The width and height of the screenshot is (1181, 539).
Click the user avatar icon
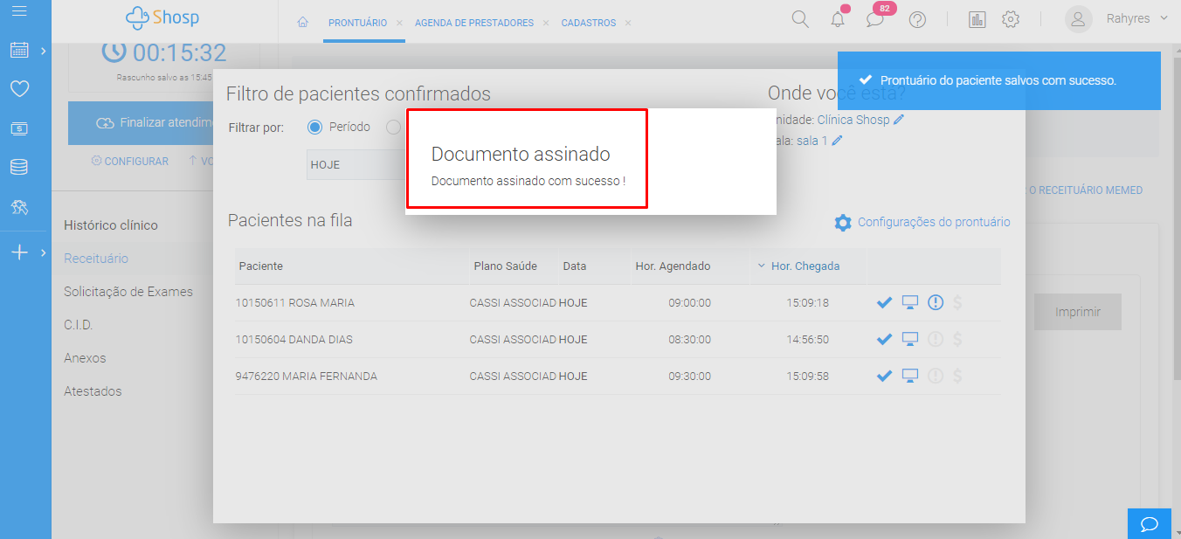(x=1079, y=19)
